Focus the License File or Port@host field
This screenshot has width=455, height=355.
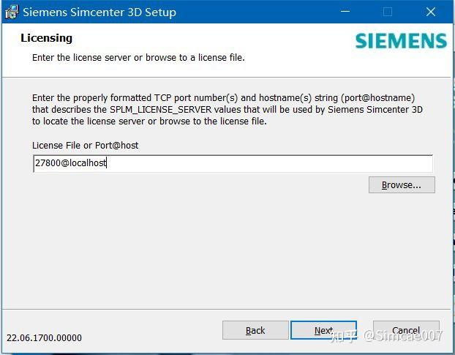pyautogui.click(x=233, y=163)
